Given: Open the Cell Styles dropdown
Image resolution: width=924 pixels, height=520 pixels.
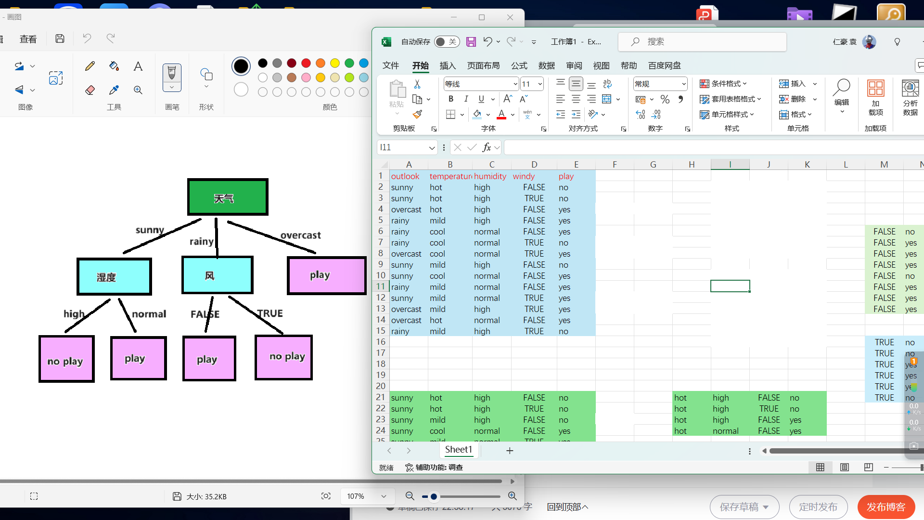Looking at the screenshot, I should click(x=727, y=115).
